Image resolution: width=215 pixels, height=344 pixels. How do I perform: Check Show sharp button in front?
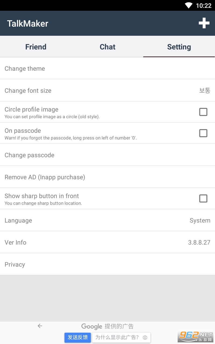click(x=203, y=198)
